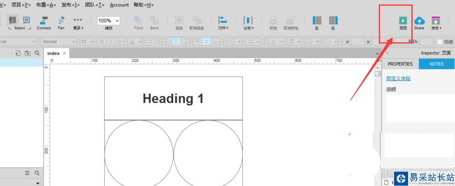
Task: Open the fill color swatch
Action: (x=235, y=41)
